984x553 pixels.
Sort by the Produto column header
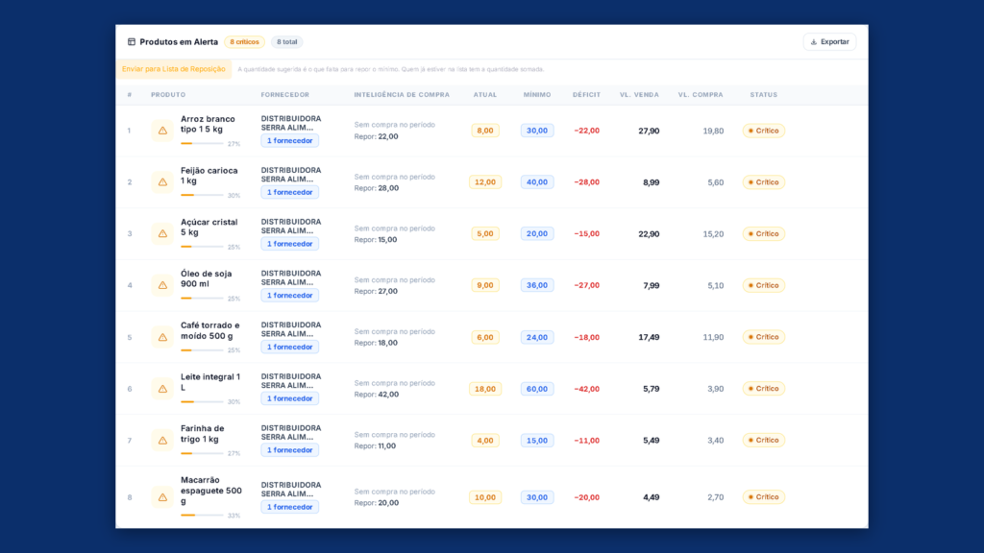pyautogui.click(x=168, y=95)
